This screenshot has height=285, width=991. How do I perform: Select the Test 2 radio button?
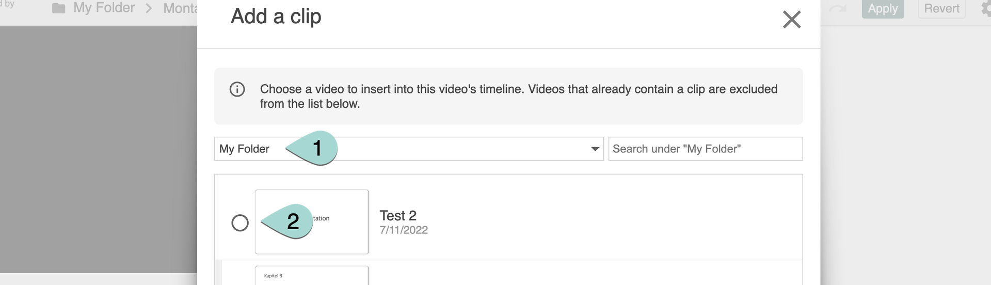coord(240,223)
